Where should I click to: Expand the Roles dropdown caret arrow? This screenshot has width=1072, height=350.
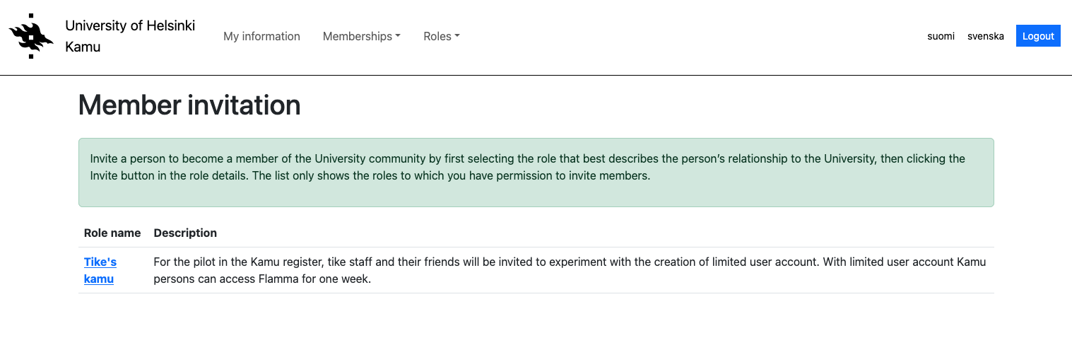457,36
